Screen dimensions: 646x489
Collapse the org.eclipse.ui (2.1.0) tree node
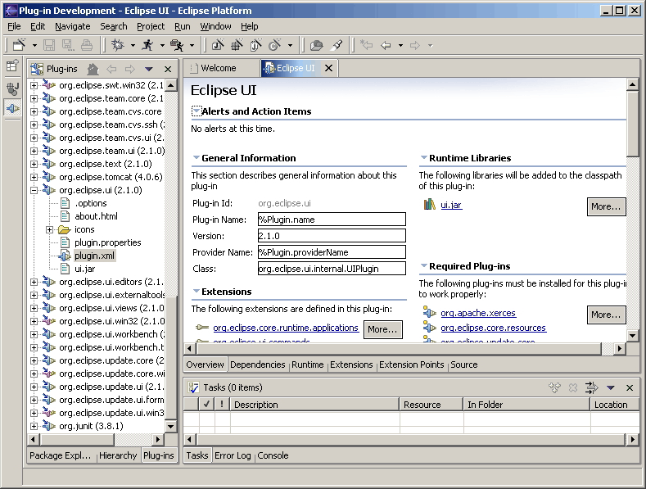(x=34, y=190)
